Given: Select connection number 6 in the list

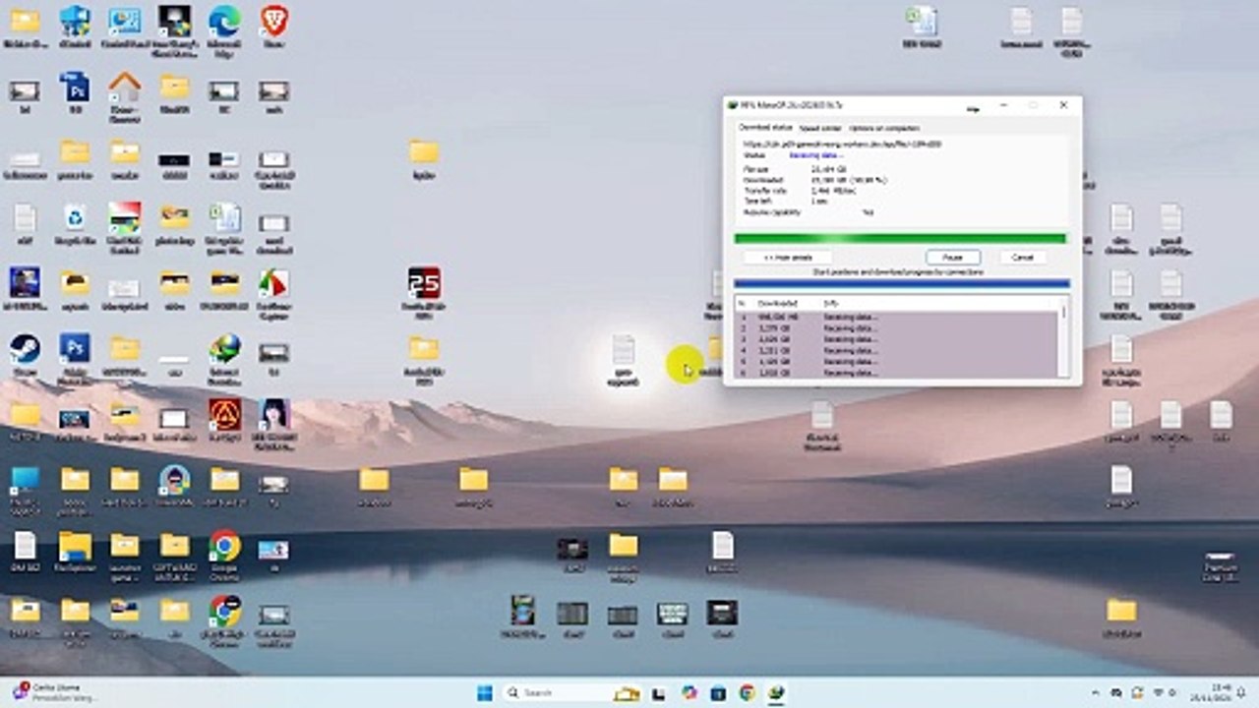Looking at the screenshot, I should point(896,373).
